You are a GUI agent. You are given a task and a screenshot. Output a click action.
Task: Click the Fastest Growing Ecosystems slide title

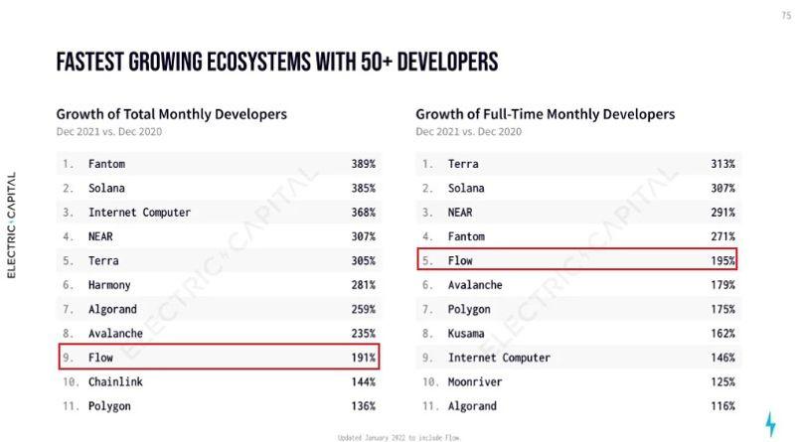point(277,64)
